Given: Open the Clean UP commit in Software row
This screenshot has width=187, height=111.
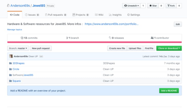Looking at the screenshot, I should tap(108, 75).
